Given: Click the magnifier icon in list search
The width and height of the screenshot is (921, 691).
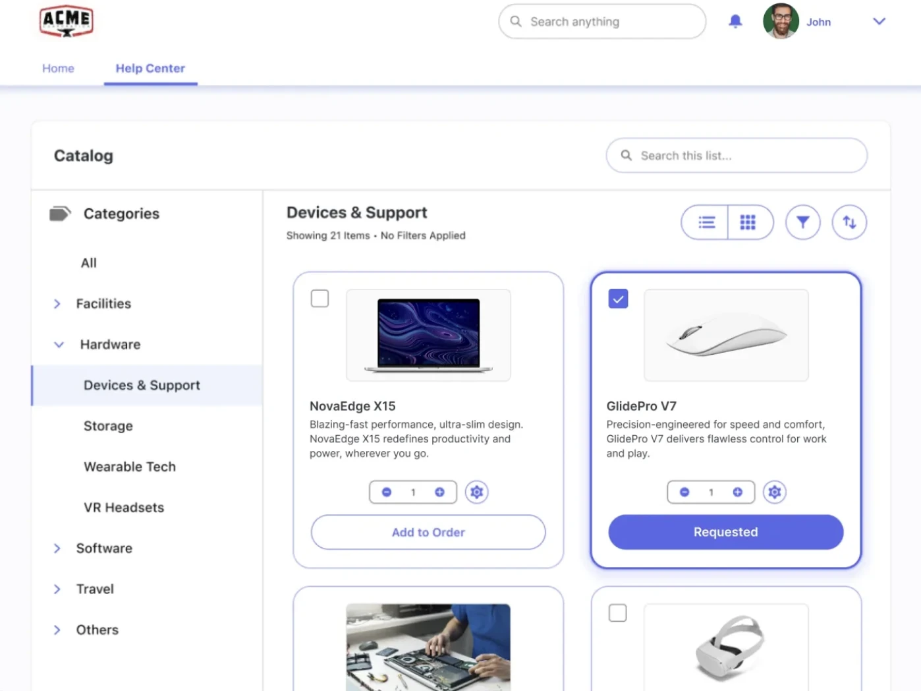Looking at the screenshot, I should pos(627,155).
